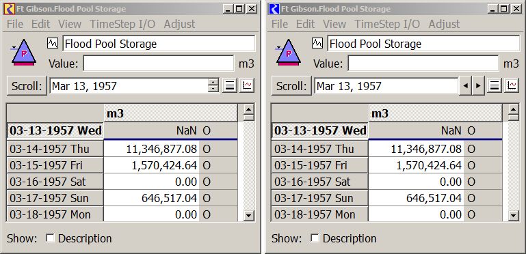Open the Adjust menu in right window
Screen dimensions: 526x254
pos(444,24)
